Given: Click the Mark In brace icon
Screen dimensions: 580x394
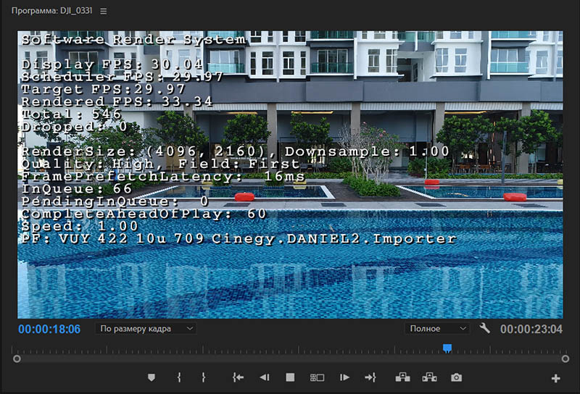Looking at the screenshot, I should pos(179,377).
